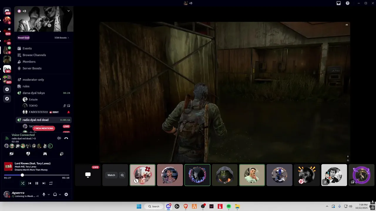Open Aguerro user profile panel
Viewport: 376px width, 211px height.
coord(22,194)
